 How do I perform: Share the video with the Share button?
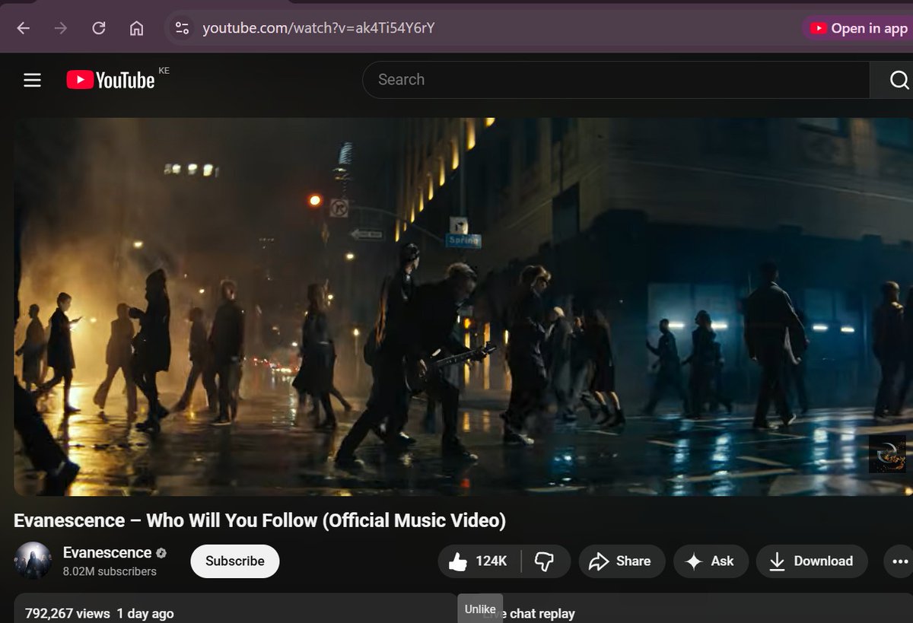622,561
